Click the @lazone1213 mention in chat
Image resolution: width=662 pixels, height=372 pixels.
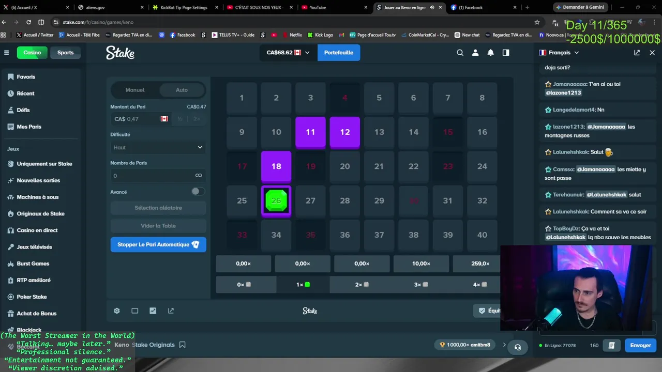(x=563, y=92)
